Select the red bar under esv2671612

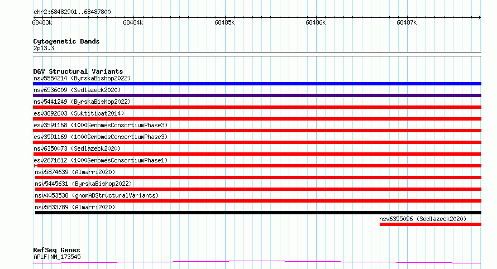click(257, 166)
